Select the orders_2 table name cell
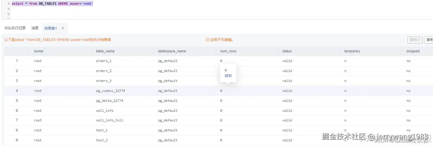433x146 pixels. point(104,71)
